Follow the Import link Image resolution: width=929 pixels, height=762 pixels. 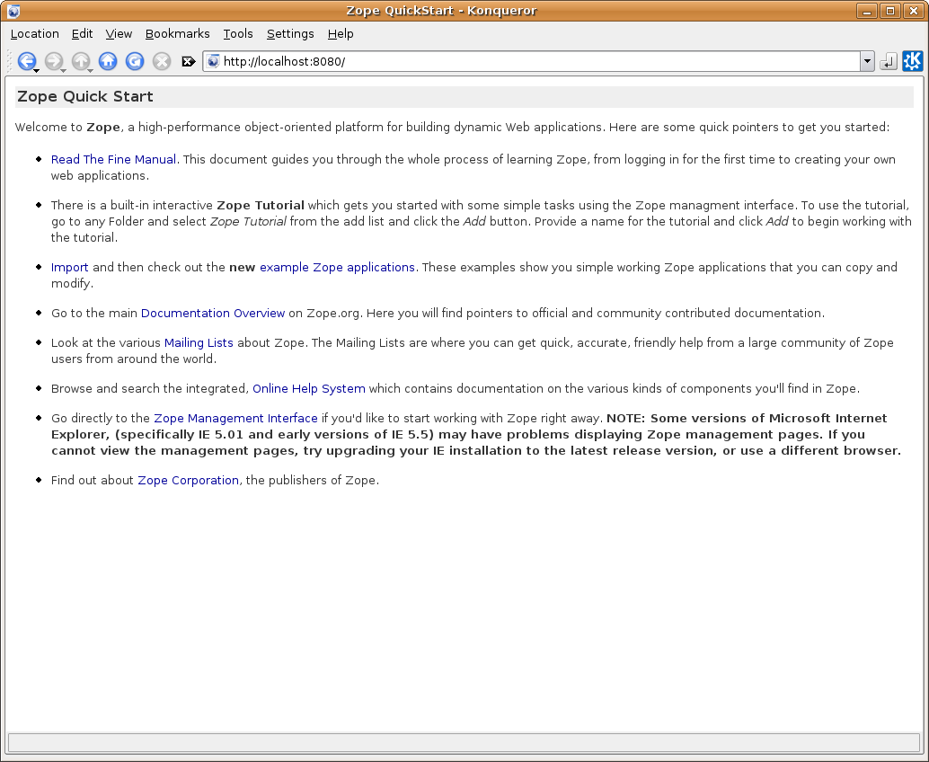(x=69, y=267)
